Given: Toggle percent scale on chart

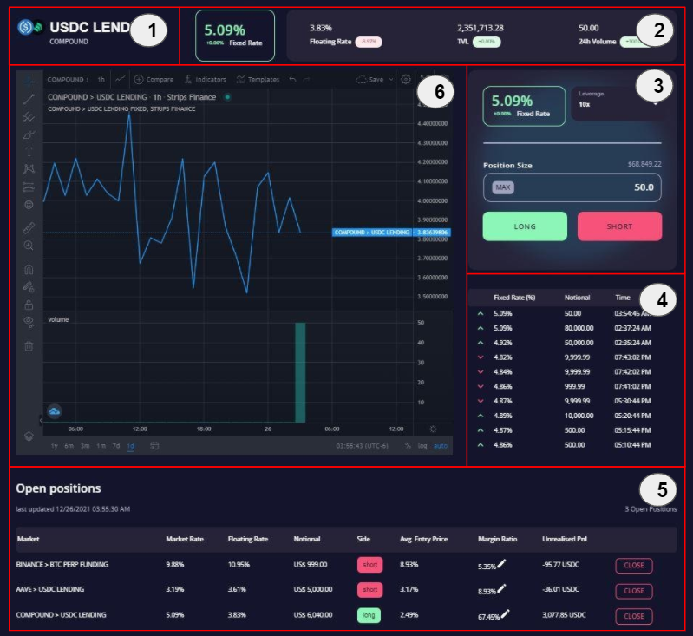Looking at the screenshot, I should tap(408, 446).
